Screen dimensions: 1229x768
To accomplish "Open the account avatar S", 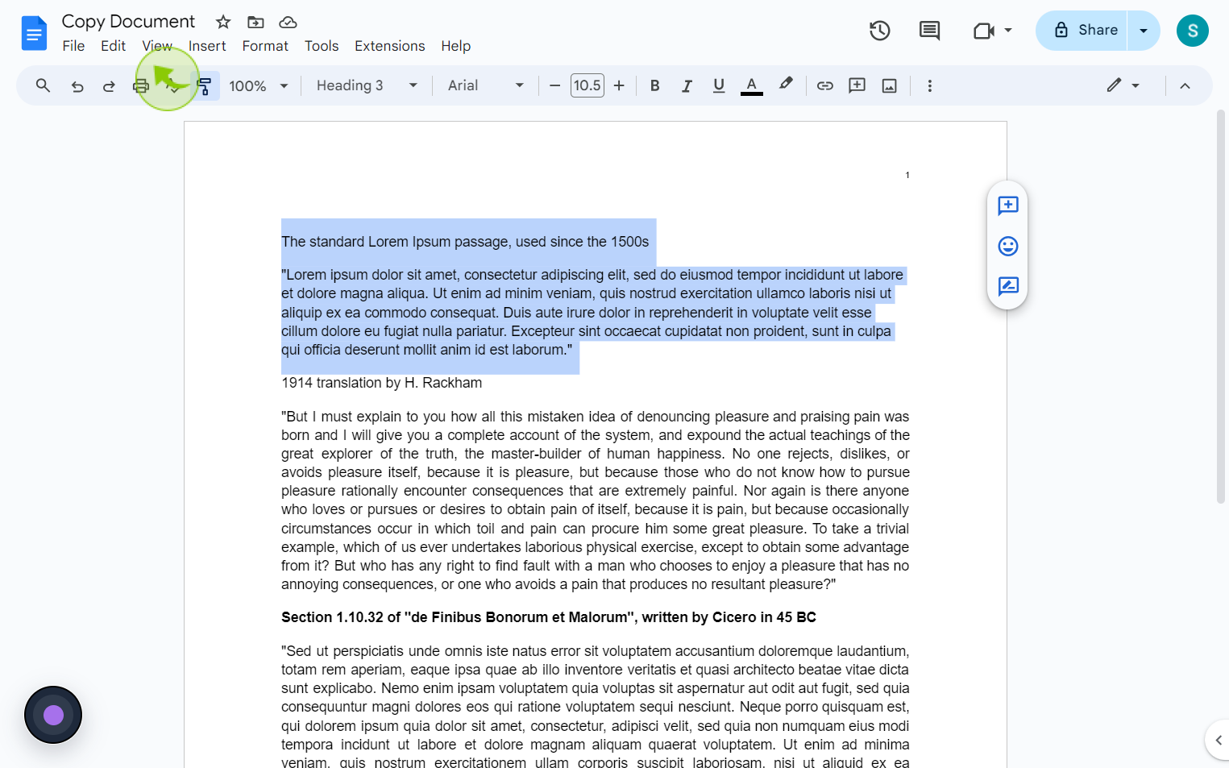I will point(1192,31).
